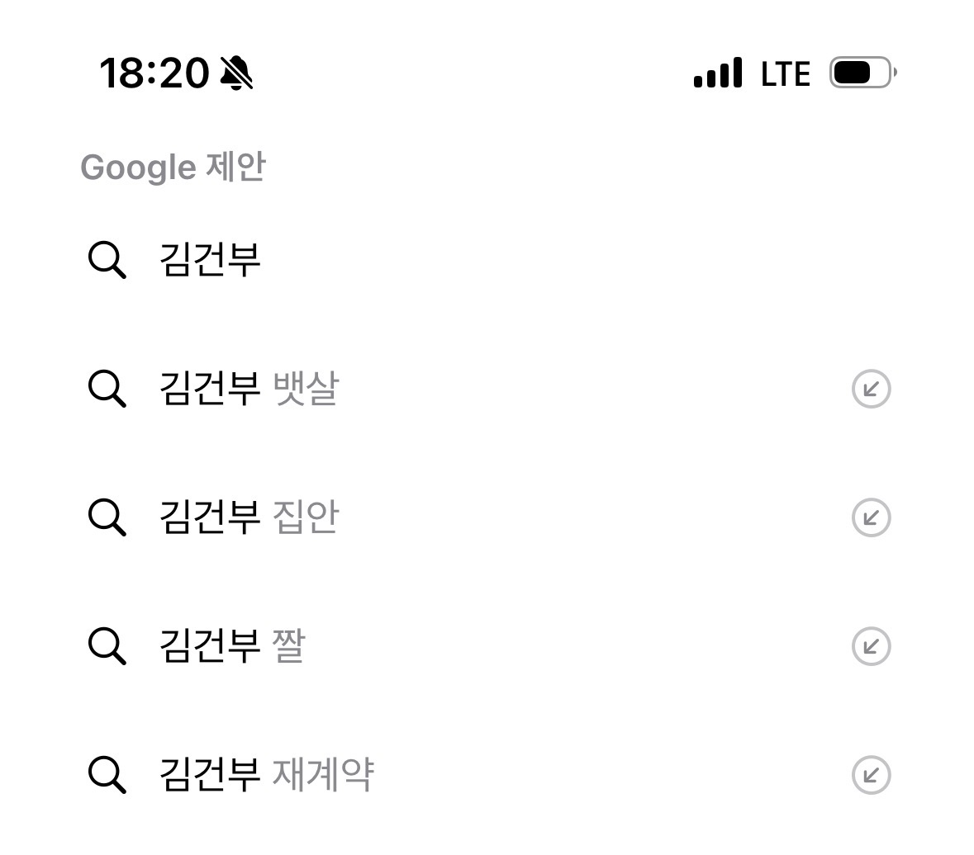Tap the Google 제안 section header
Screen dimensions: 974x855
point(173,168)
